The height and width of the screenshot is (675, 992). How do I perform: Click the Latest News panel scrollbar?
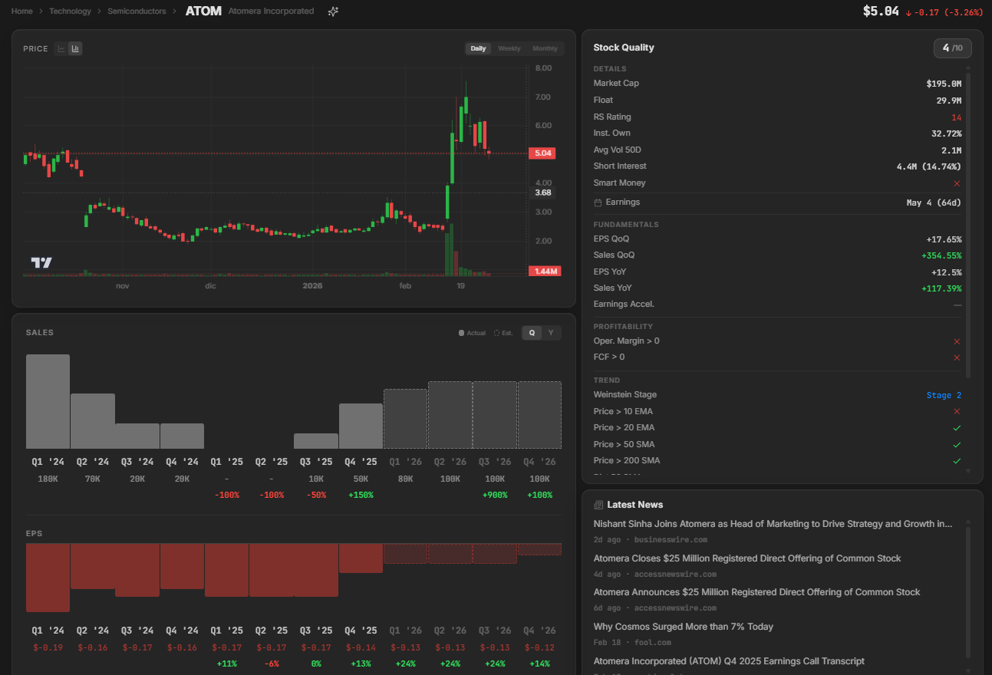[967, 591]
